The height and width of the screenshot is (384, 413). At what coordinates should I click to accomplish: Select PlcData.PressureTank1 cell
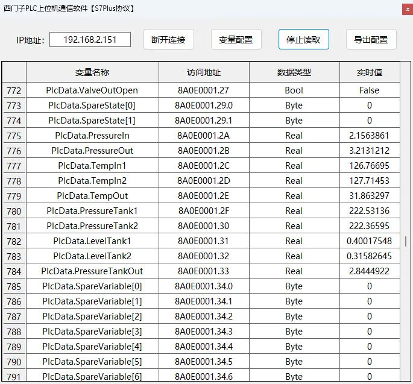[x=92, y=211]
